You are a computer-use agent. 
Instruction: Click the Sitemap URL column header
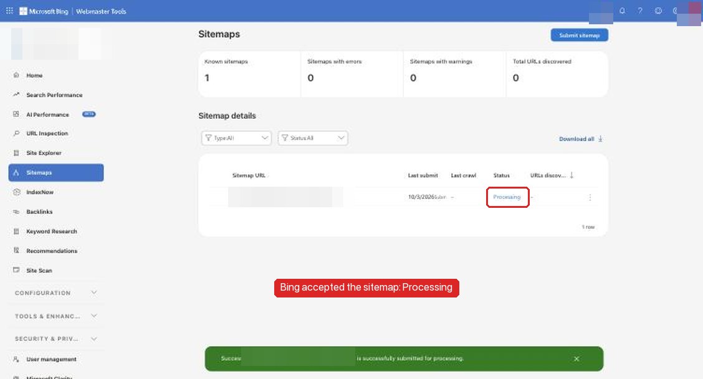(249, 175)
